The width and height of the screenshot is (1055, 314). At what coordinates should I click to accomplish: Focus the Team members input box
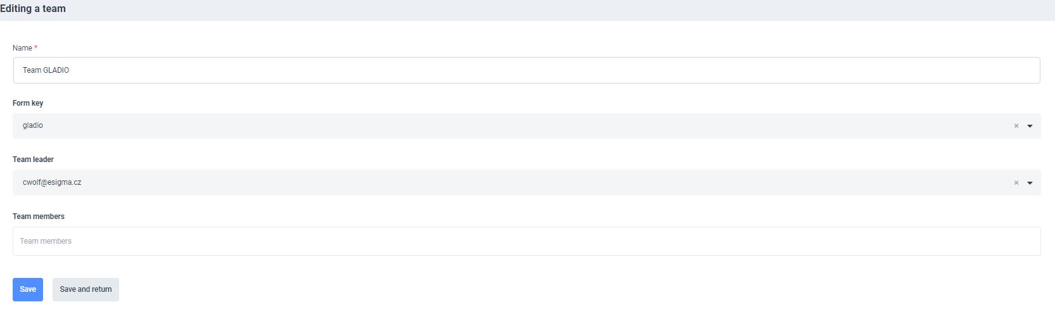click(x=526, y=241)
